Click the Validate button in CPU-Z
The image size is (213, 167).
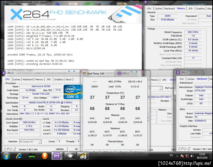point(60,149)
